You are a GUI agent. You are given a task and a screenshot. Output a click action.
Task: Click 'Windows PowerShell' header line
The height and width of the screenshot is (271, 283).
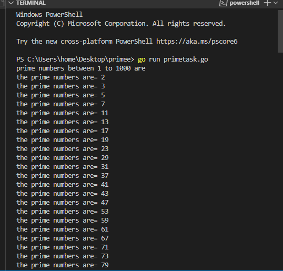tap(49, 15)
